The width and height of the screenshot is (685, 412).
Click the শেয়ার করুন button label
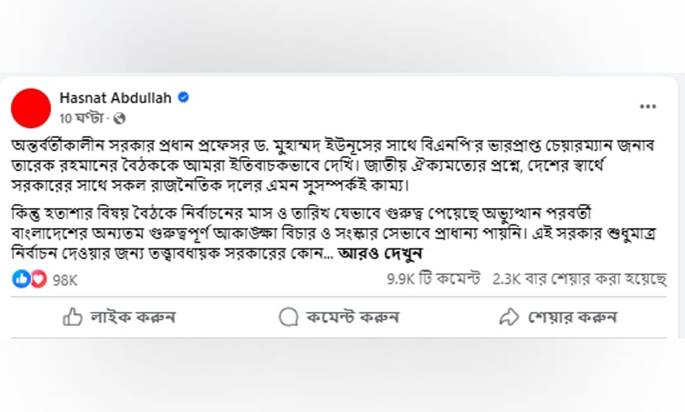pyautogui.click(x=573, y=317)
